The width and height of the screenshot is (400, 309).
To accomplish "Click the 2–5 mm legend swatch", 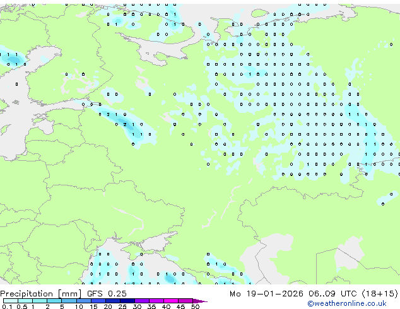I will coord(54,301).
